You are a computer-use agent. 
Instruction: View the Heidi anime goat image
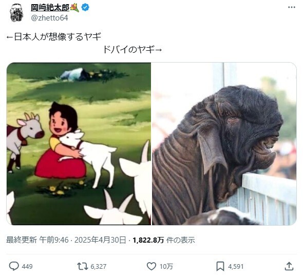click(x=79, y=144)
